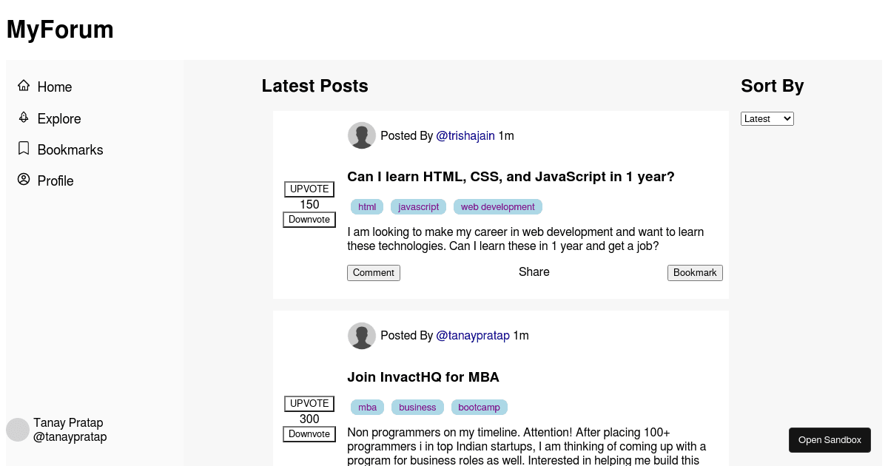This screenshot has height=466, width=888.
Task: Click the Home house icon in sidebar
Action: coord(24,85)
